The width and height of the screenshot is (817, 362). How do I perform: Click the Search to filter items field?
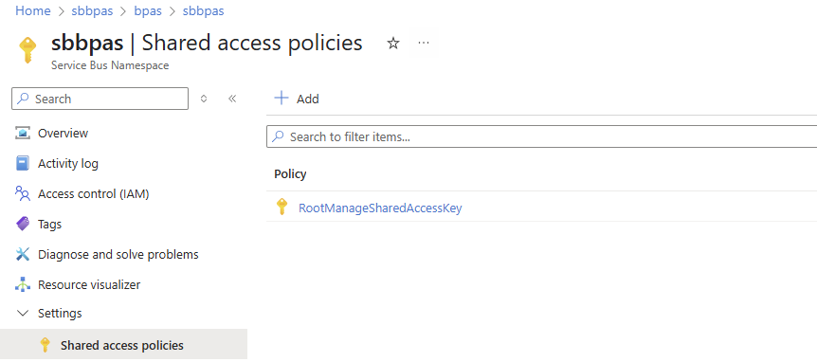(541, 136)
